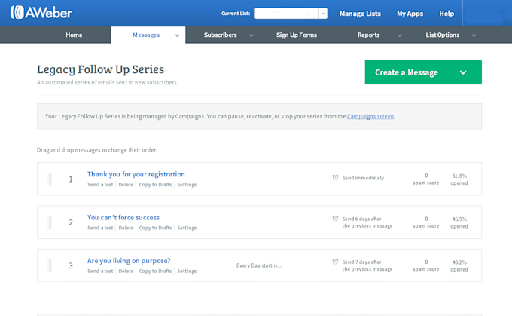Open the Current List dropdown arrow

(x=323, y=14)
